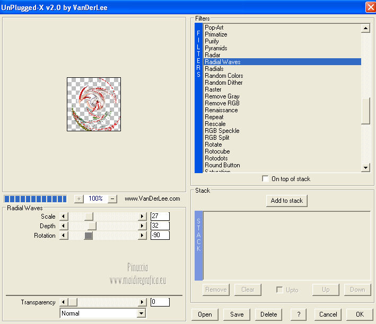This screenshot has width=376, height=324.
Task: Decrease Scale with its left arrow
Action: coord(64,216)
